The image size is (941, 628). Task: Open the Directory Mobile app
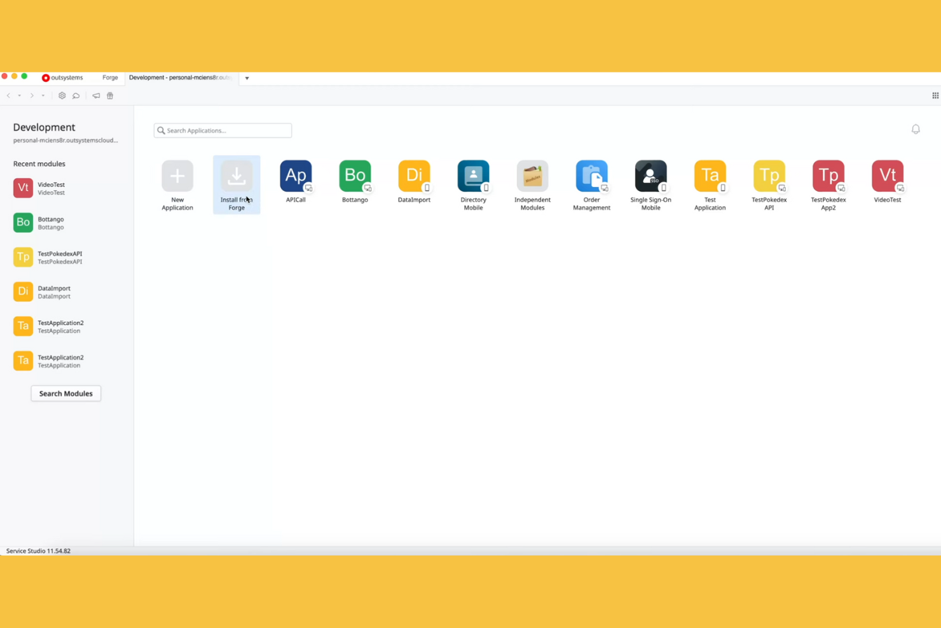(x=473, y=176)
